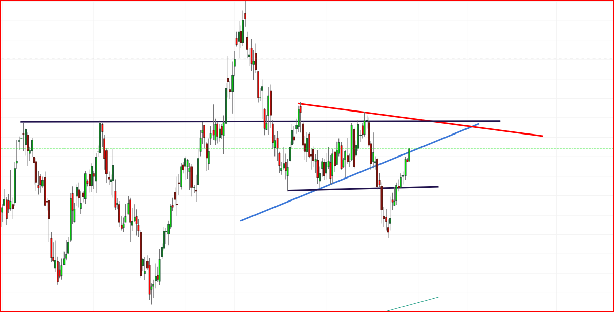Click the latest green candle on the chart

409,155
